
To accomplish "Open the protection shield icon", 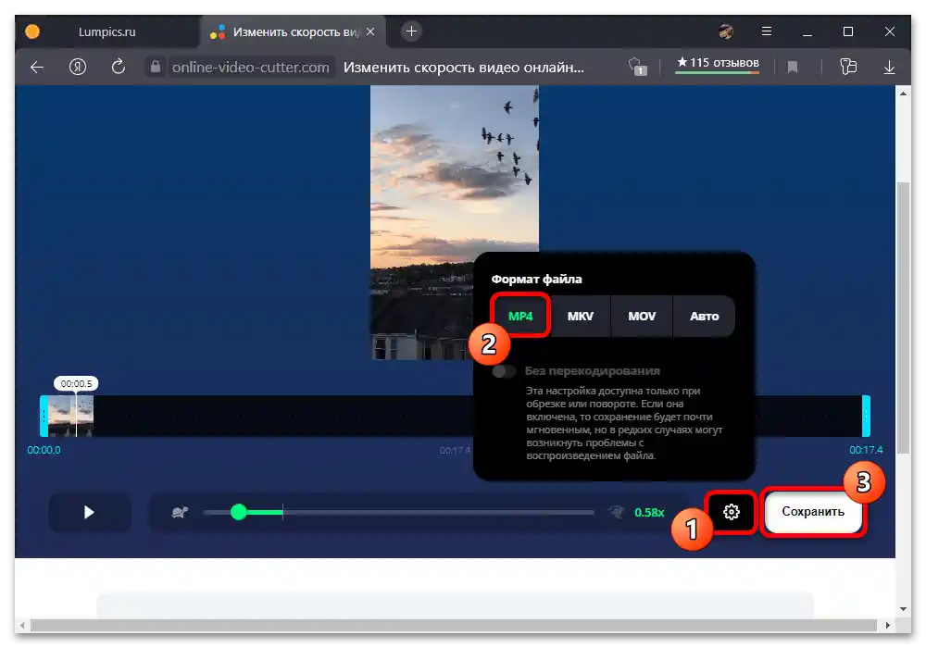I will coord(638,67).
